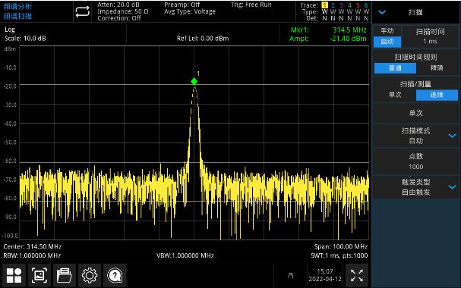461x288 pixels.
Task: Click the continuous sweep loop icon
Action: click(82, 11)
